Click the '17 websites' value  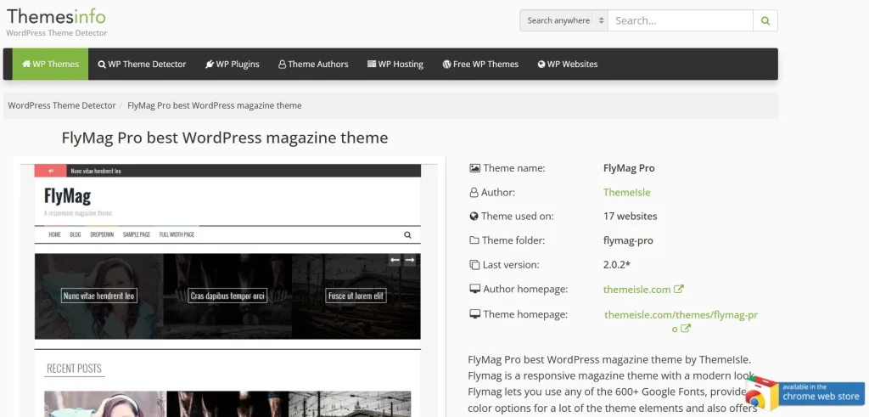pos(631,217)
